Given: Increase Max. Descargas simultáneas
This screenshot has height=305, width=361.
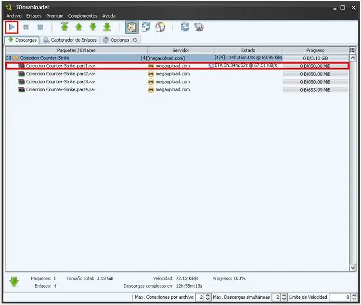Looking at the screenshot, I should (284, 295).
